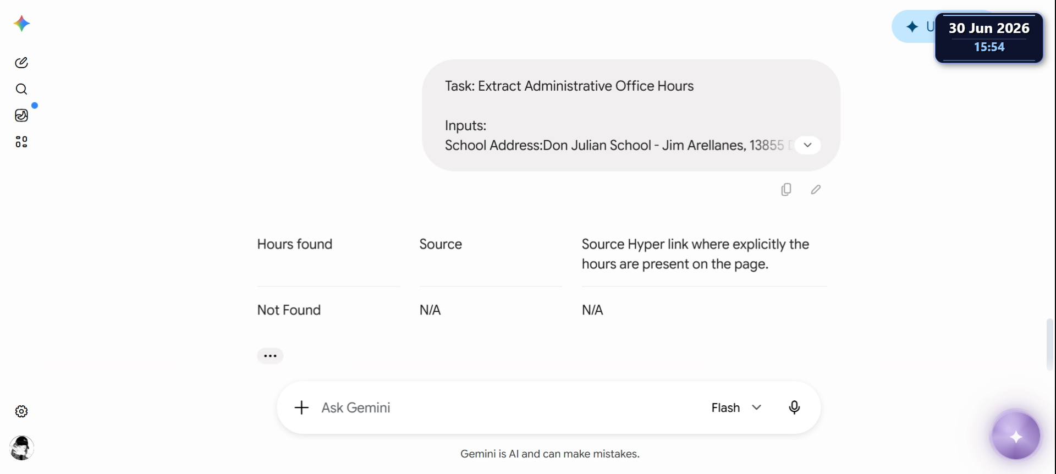Click the upgrade sparkle button at top right
1056x474 pixels.
coord(914,26)
